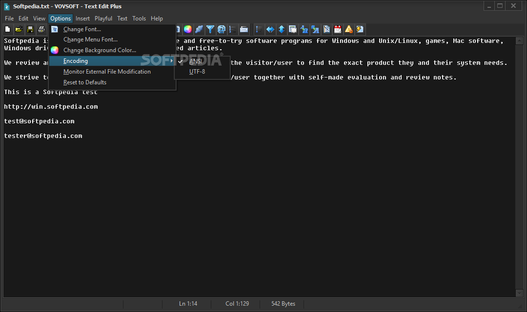Click the email @ toolbar icon
The image size is (527, 312).
coord(222,30)
